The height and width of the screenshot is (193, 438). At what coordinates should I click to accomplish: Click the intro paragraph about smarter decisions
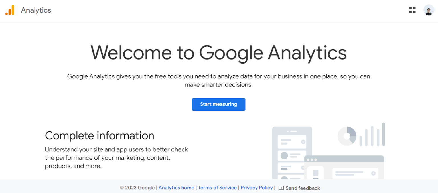click(218, 80)
